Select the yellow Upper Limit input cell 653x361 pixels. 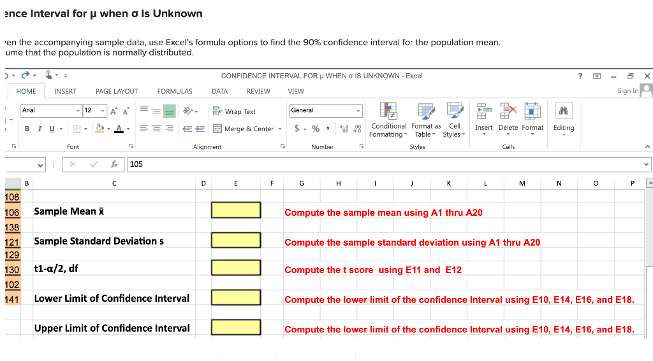(236, 327)
